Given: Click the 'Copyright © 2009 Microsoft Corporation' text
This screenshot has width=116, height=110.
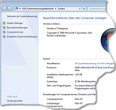Looking at the screenshot, I should pos(67,33).
